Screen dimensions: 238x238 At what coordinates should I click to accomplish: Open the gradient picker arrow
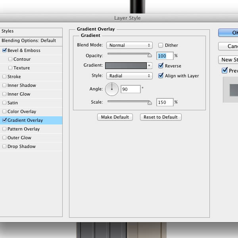pos(150,65)
